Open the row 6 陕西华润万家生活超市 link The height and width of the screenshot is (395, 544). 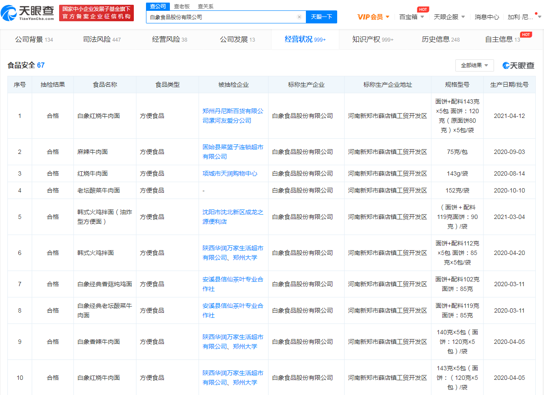click(x=233, y=253)
